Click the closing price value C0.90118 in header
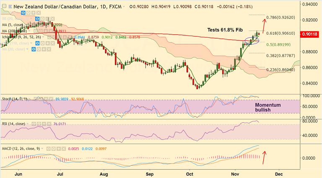322x178 pixels. tap(203, 7)
